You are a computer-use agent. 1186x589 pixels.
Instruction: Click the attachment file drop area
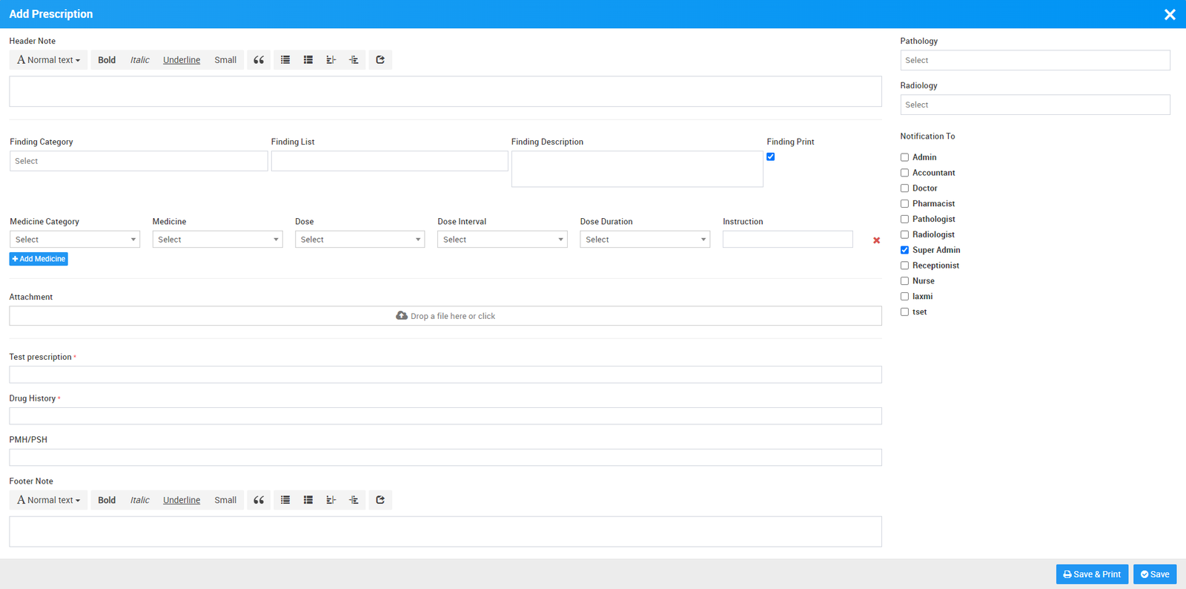[x=445, y=316]
